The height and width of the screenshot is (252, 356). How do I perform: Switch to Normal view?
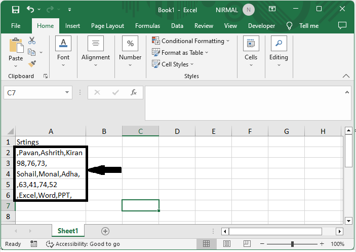[207, 244]
